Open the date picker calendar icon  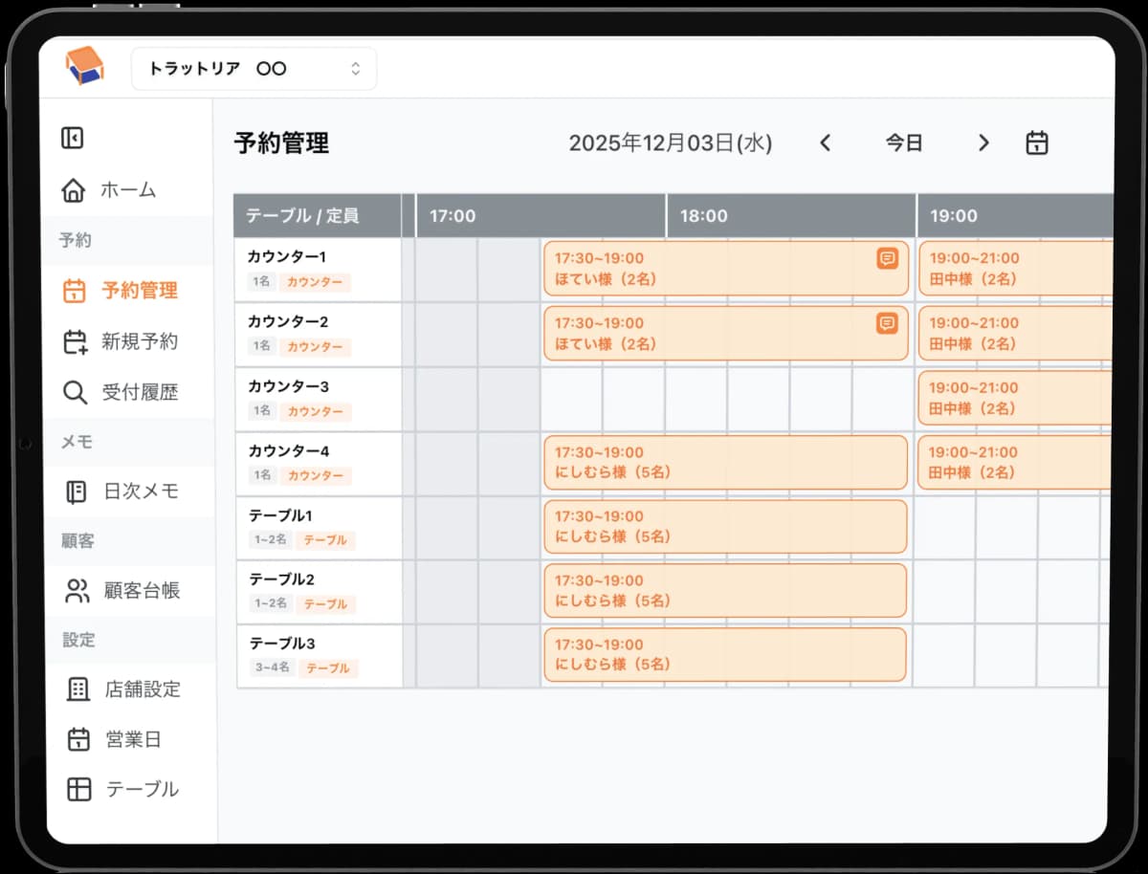[1036, 142]
